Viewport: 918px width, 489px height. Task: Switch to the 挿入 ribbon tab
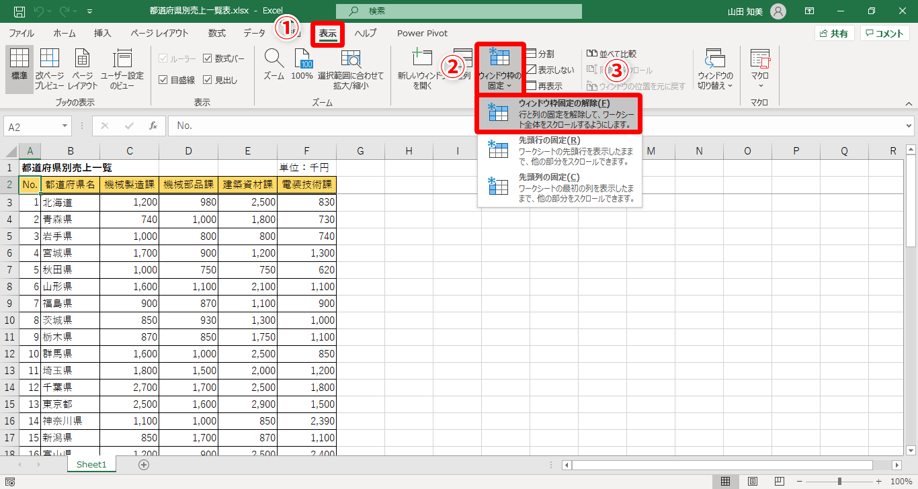coord(103,33)
